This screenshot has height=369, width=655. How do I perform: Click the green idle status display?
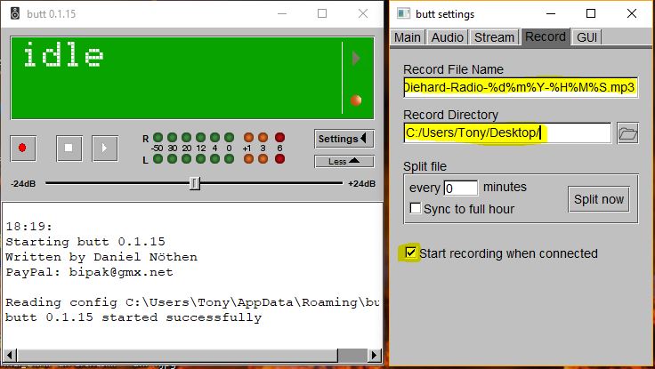pos(192,78)
